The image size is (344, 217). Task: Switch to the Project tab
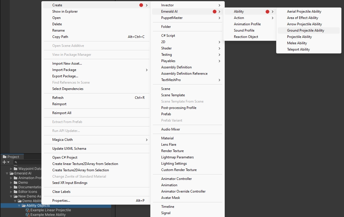point(12,157)
